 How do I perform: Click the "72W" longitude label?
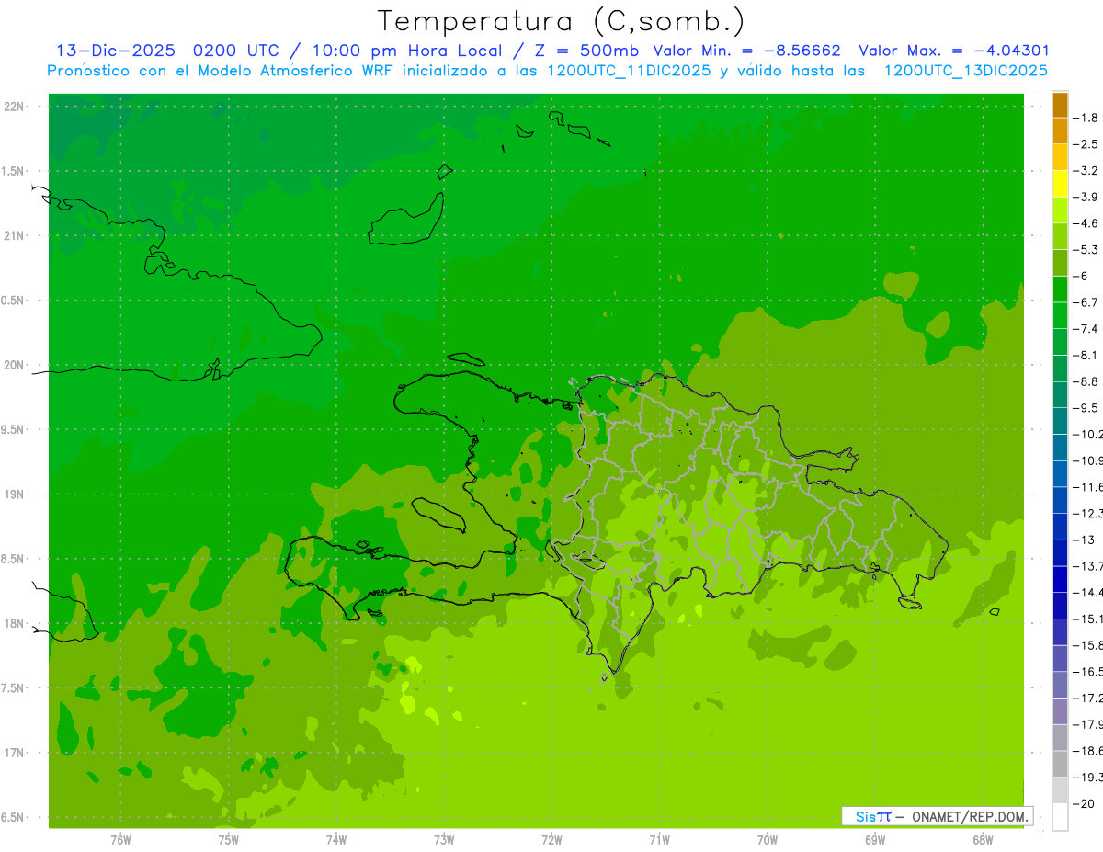[551, 839]
